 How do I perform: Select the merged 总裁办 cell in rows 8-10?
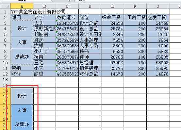(x=22, y=57)
